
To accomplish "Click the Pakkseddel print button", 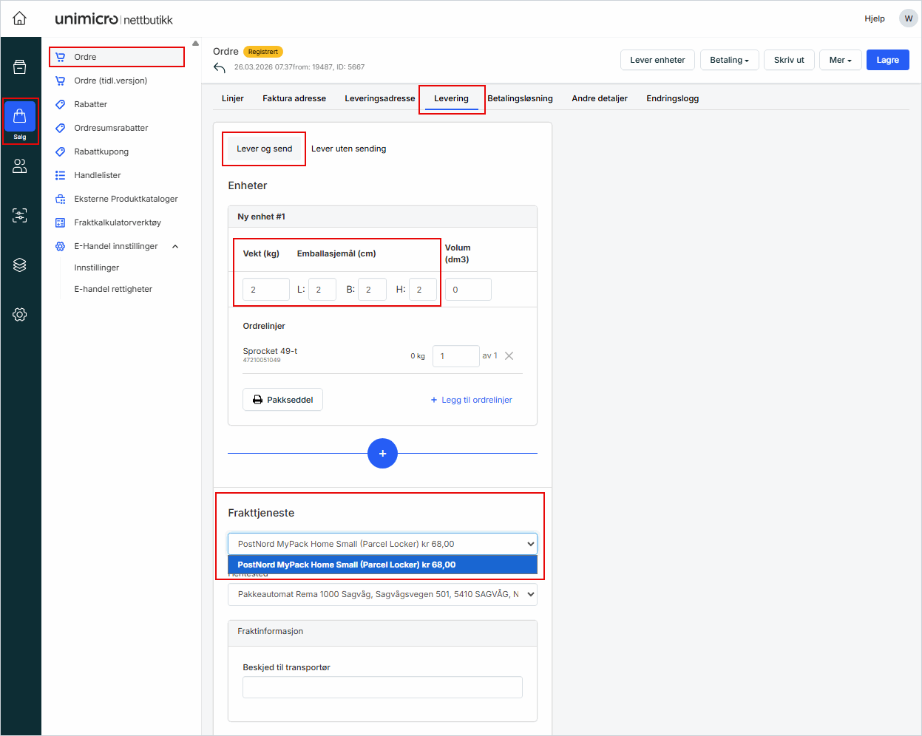I will coord(282,400).
